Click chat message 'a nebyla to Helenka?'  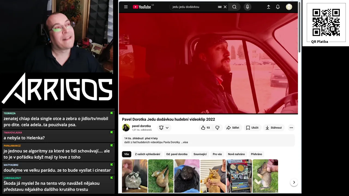(x=24, y=138)
